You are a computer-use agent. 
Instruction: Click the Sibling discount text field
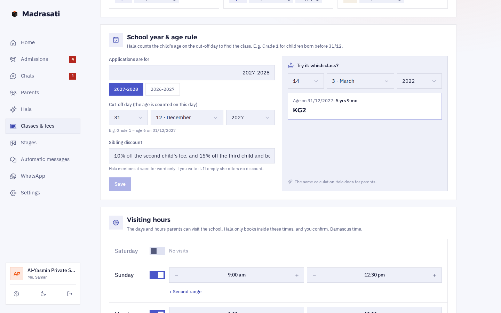(192, 156)
